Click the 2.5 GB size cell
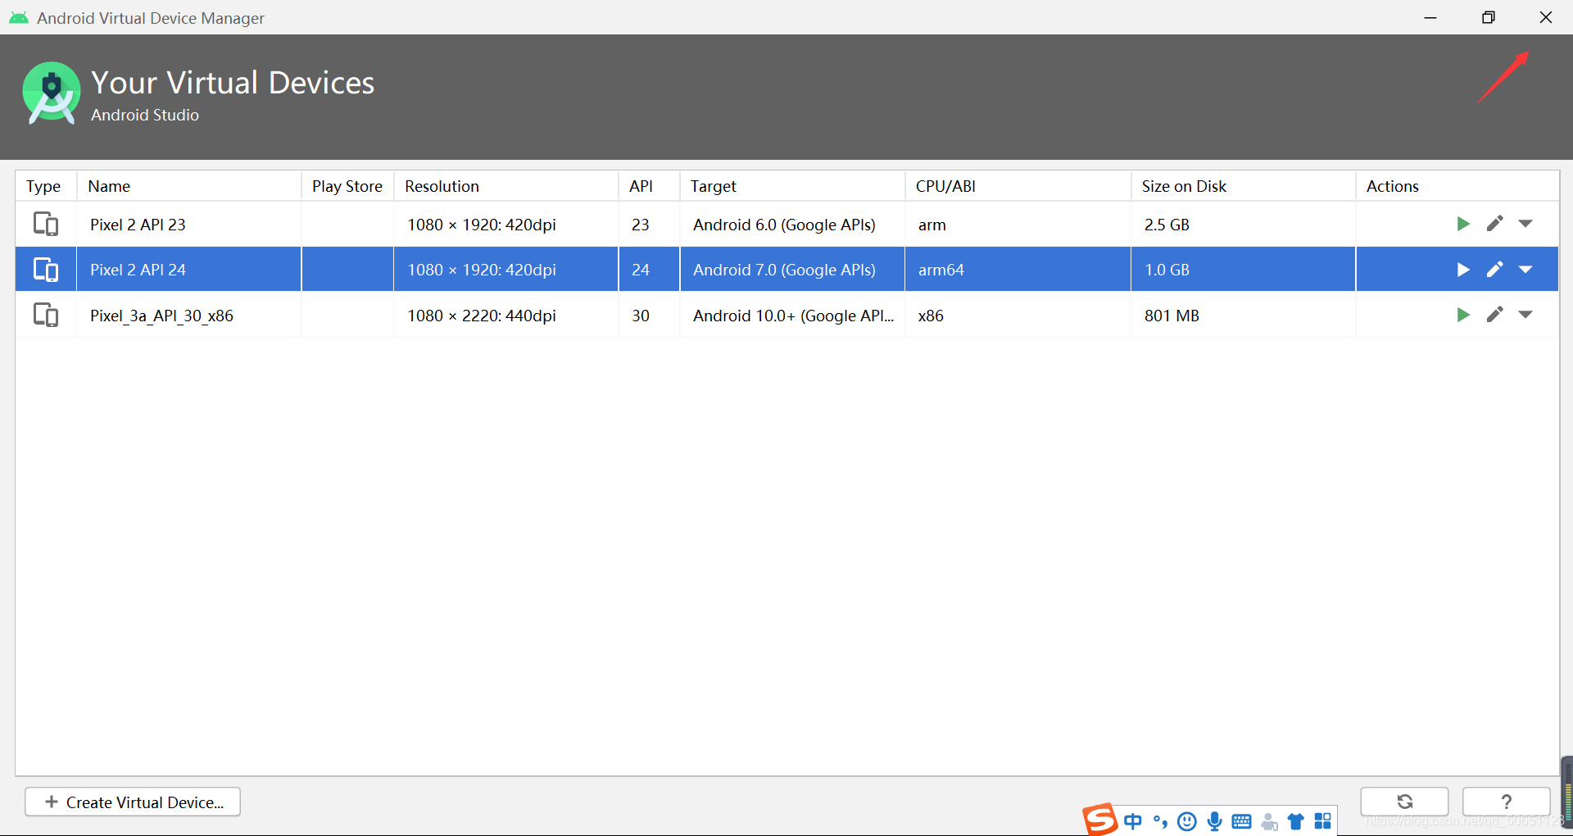 pos(1244,224)
